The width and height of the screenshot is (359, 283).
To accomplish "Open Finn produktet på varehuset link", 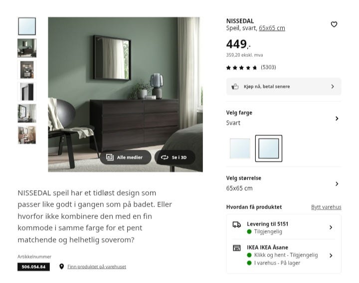I will (97, 267).
